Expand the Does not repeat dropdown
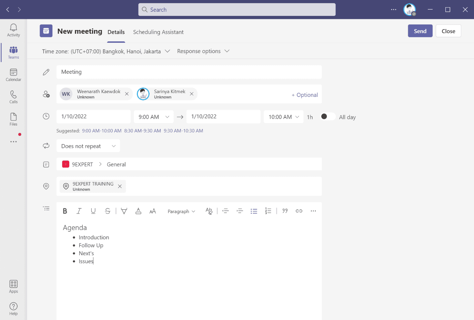Image resolution: width=474 pixels, height=320 pixels. pos(88,146)
